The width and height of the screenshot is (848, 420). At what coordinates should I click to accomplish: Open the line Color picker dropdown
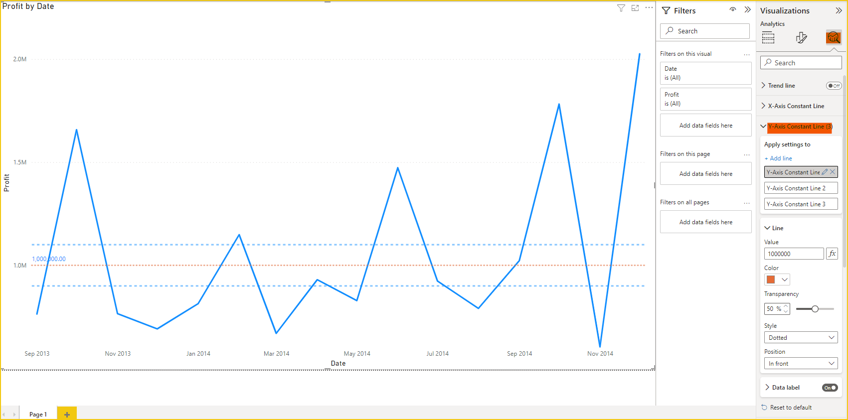point(777,280)
